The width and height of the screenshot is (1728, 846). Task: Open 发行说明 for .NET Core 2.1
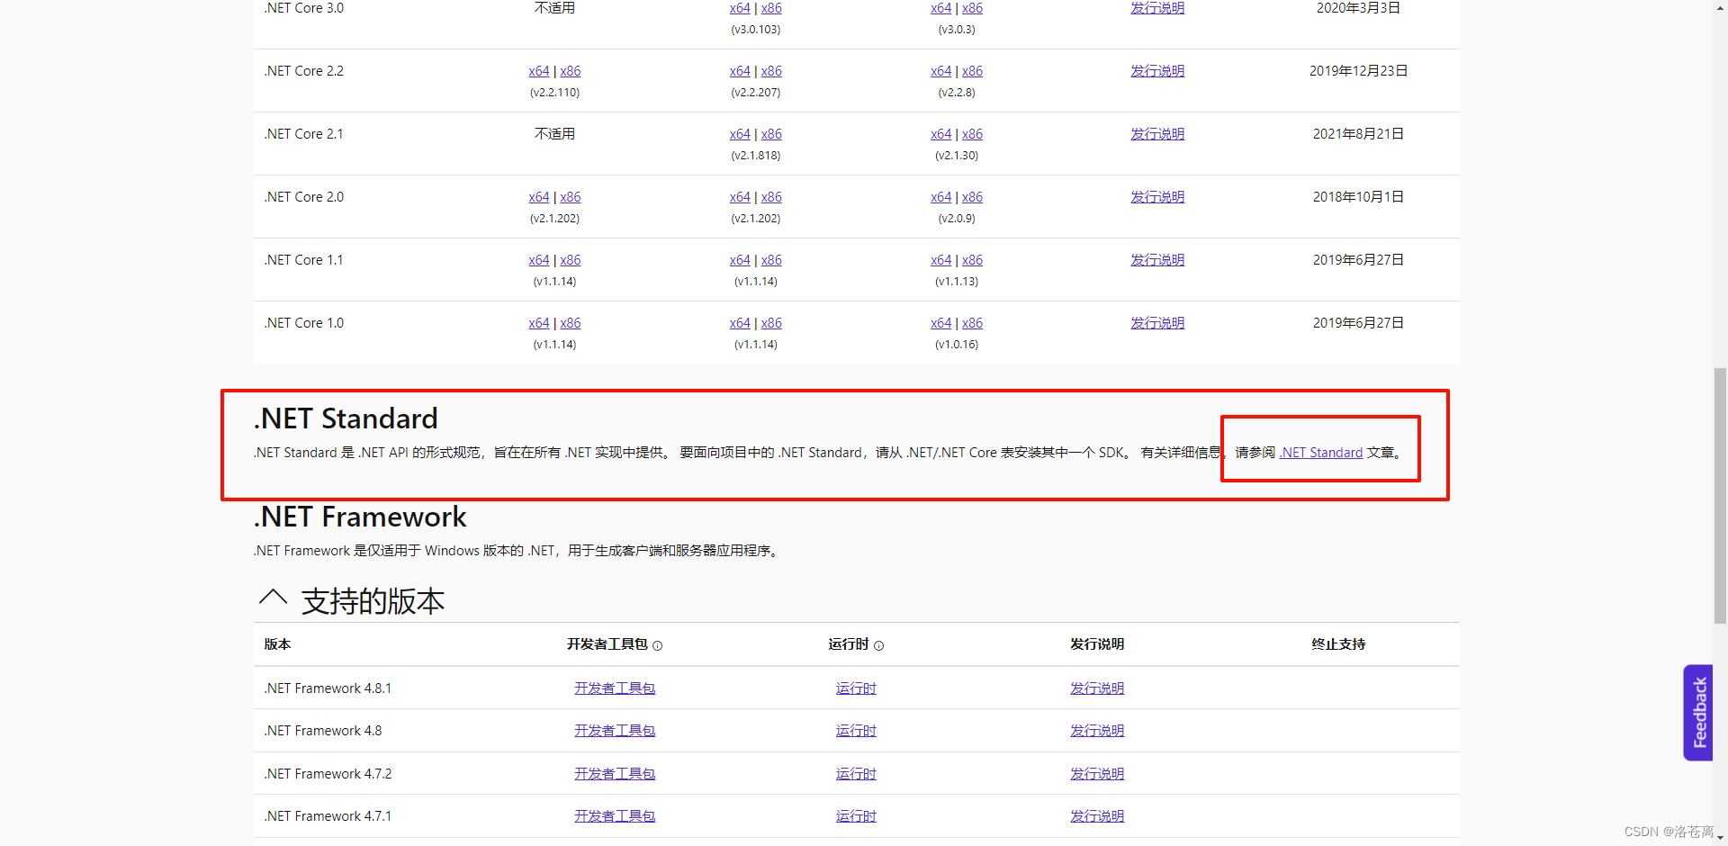point(1157,134)
